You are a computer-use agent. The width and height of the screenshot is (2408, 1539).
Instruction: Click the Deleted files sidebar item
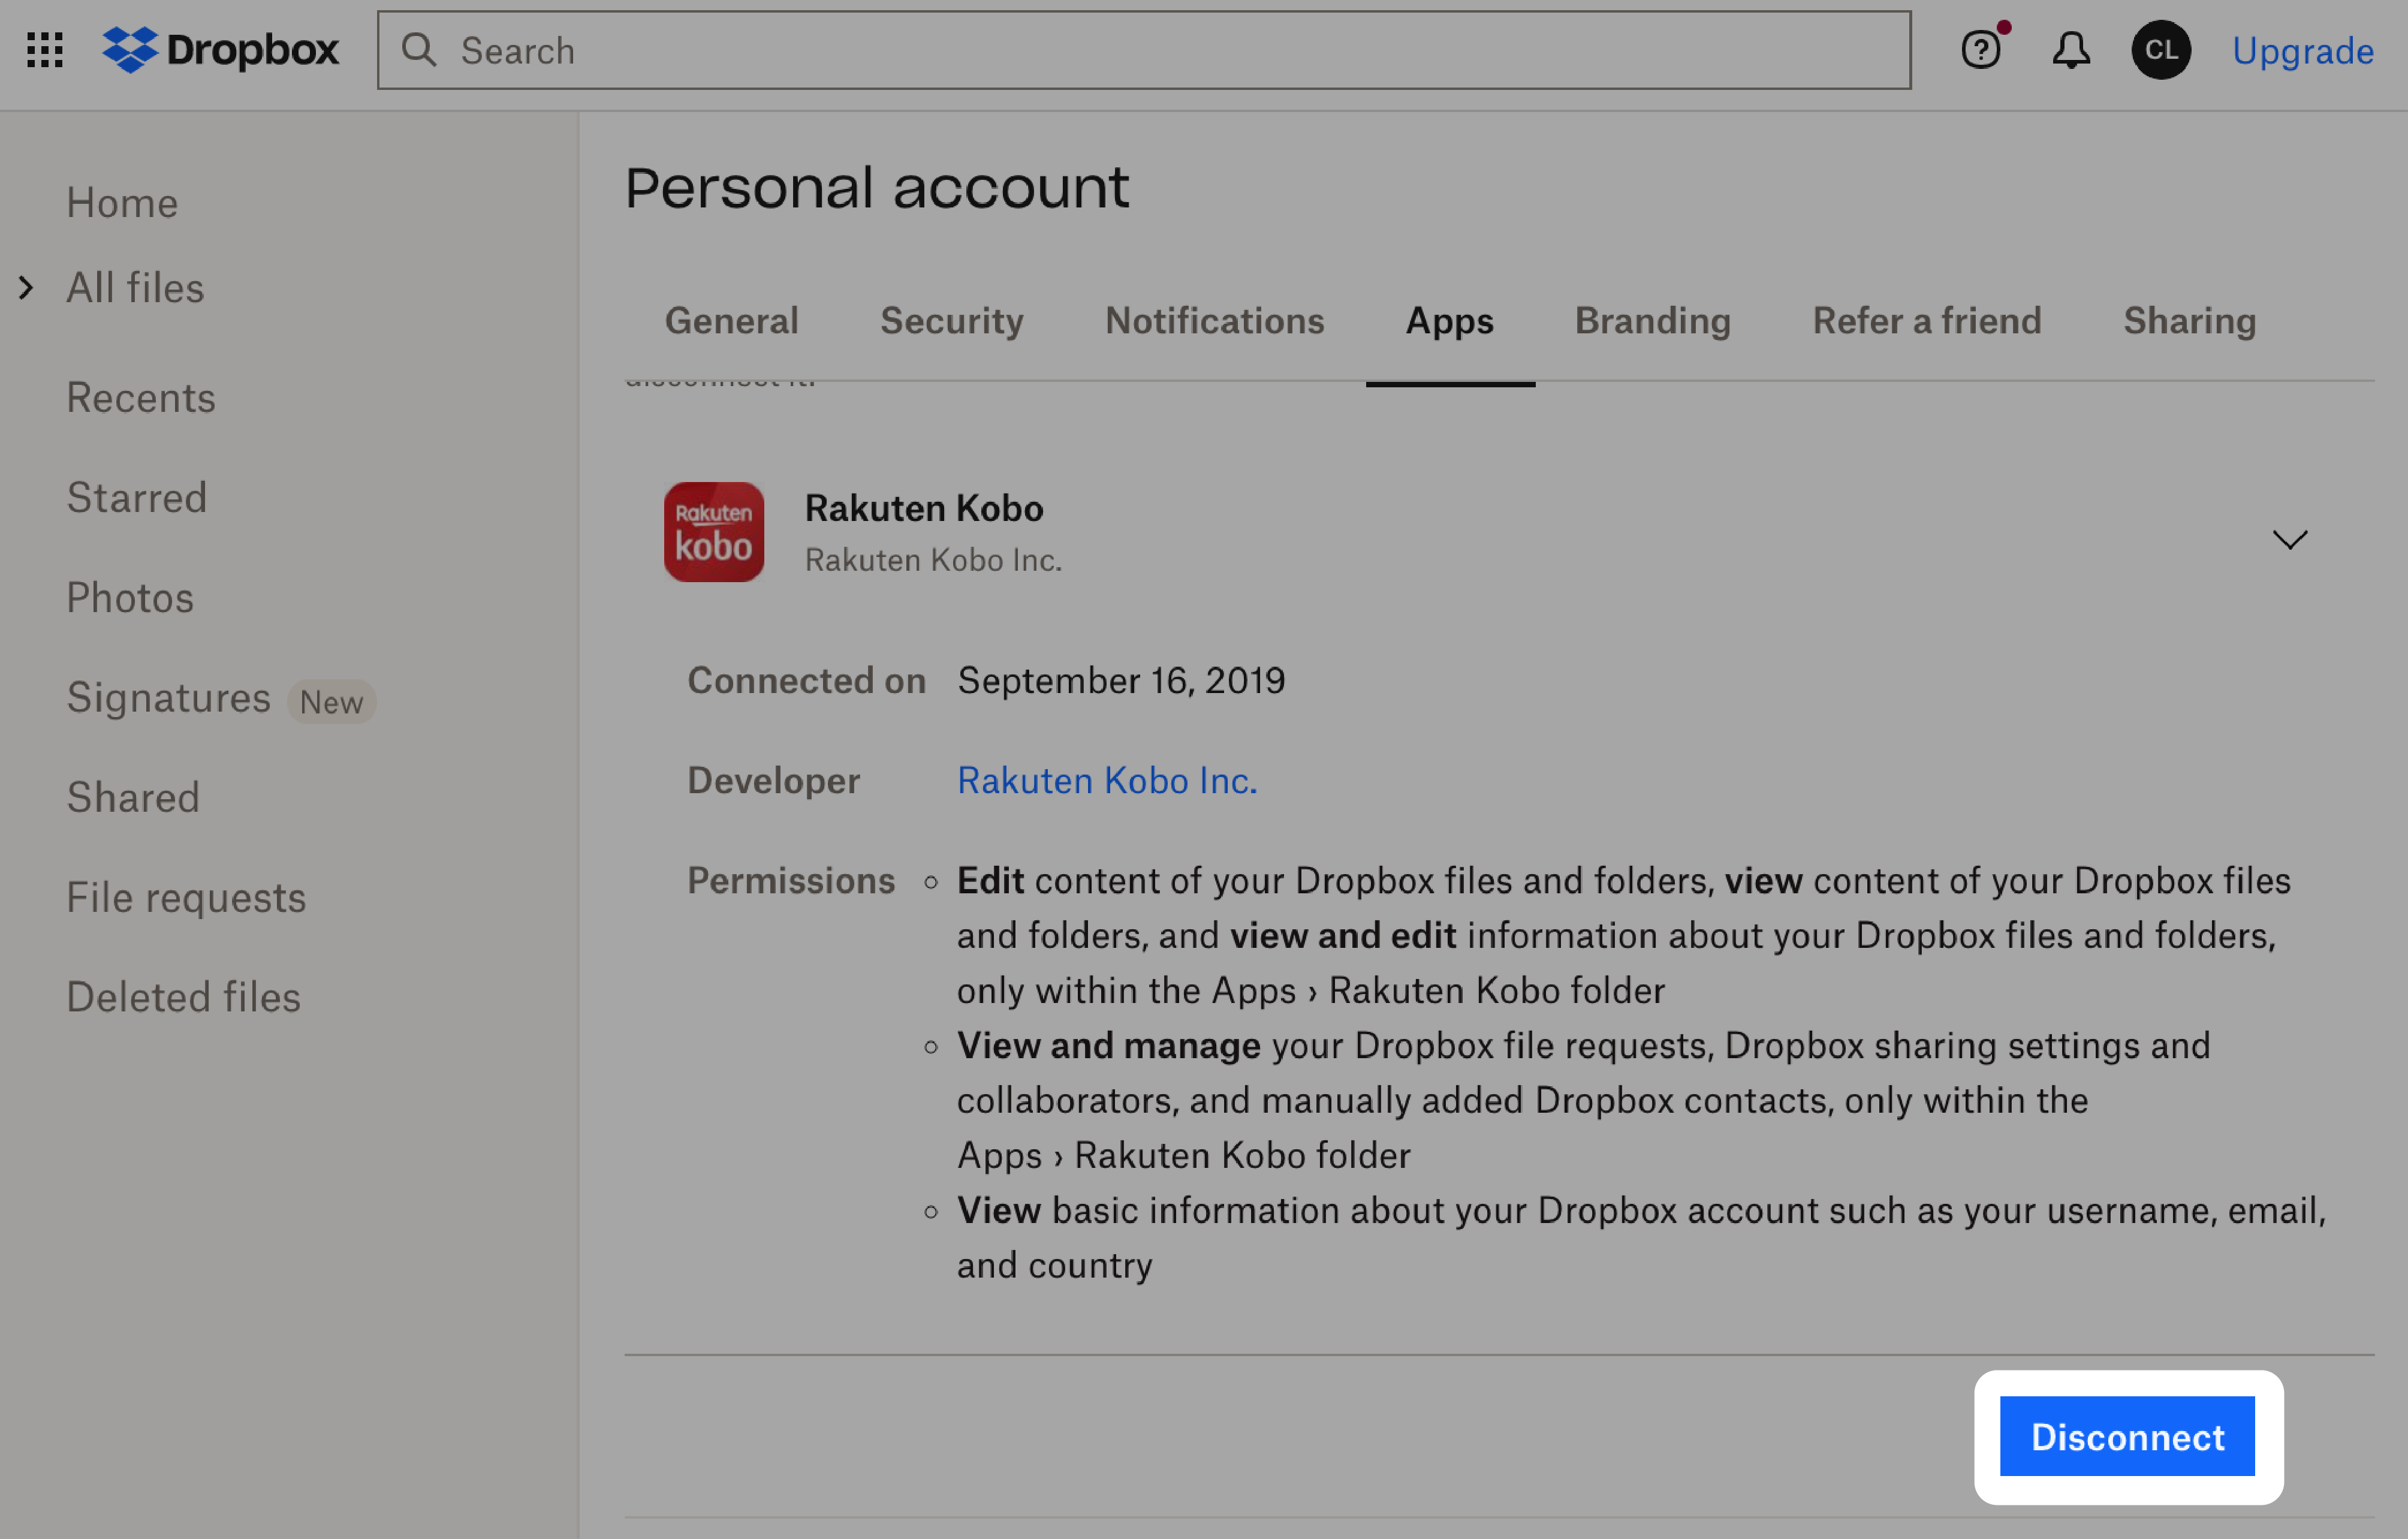tap(184, 995)
